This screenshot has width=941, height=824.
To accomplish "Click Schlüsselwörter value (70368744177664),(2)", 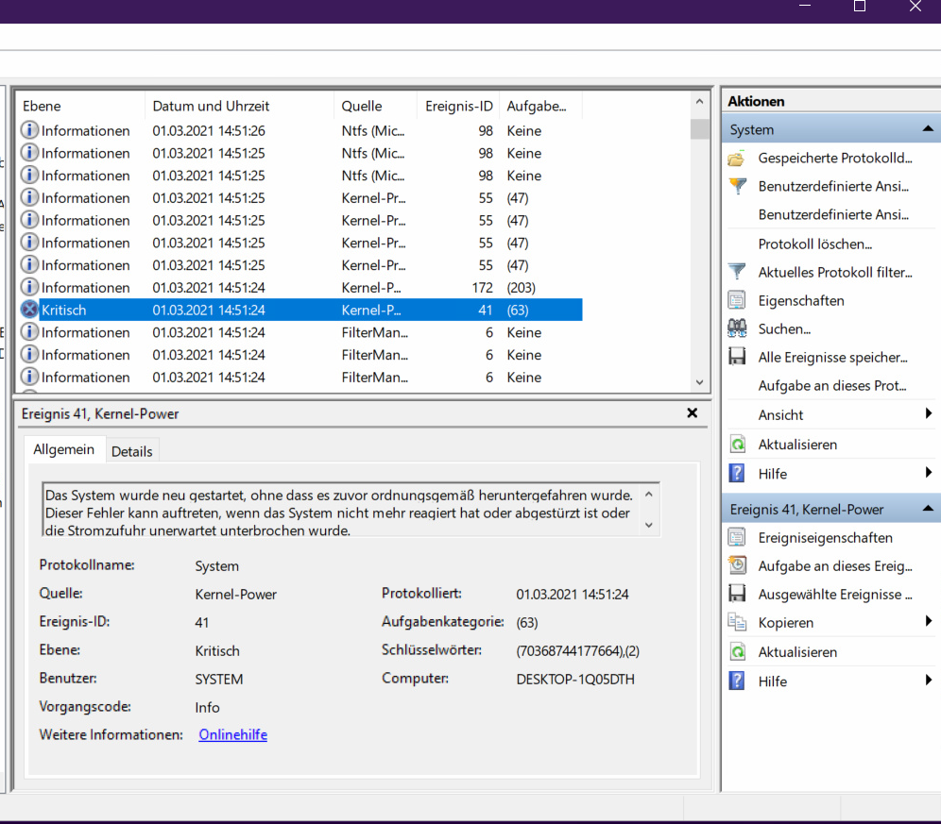I will click(x=577, y=650).
